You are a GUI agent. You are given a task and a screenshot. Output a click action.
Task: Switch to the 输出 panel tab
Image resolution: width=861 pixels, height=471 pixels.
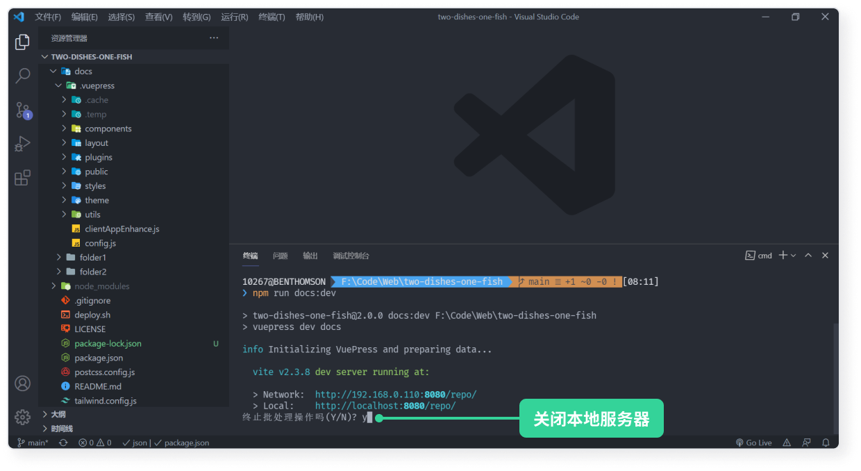click(310, 256)
